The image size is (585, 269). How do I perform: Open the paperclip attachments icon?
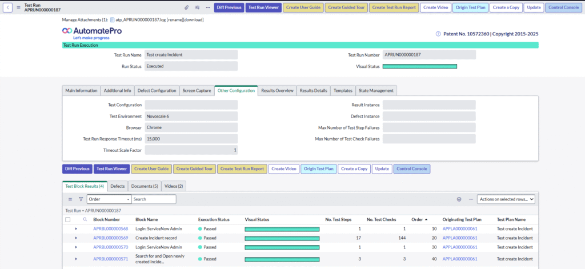point(187,7)
